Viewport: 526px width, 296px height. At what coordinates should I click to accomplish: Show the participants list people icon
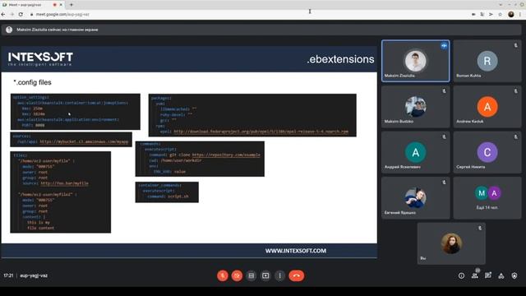(x=475, y=276)
